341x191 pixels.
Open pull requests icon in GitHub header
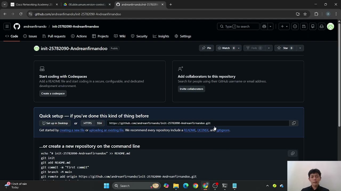pyautogui.click(x=304, y=27)
